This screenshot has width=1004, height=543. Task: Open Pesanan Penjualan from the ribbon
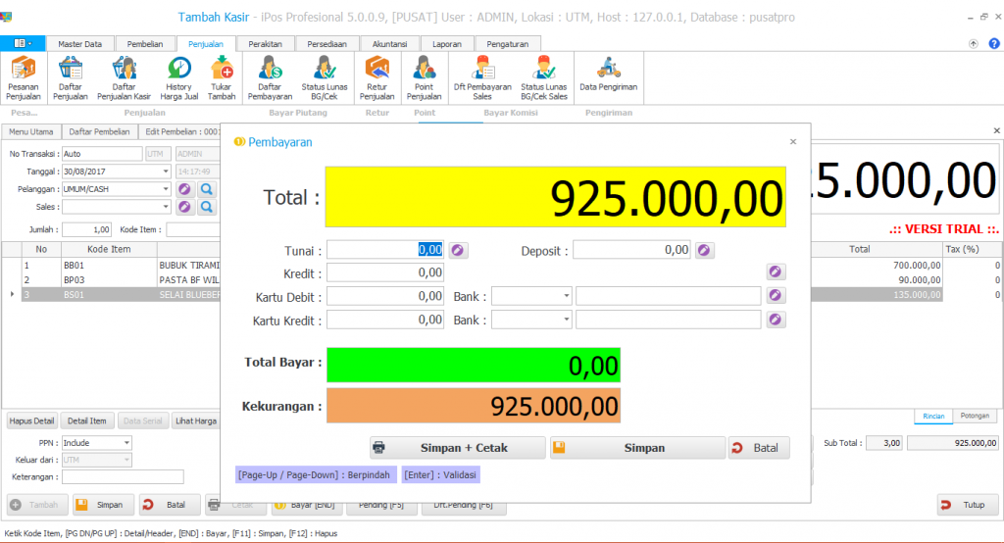click(24, 78)
